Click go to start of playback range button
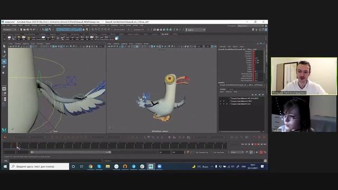This screenshot has width=338, height=190. pyautogui.click(x=242, y=144)
